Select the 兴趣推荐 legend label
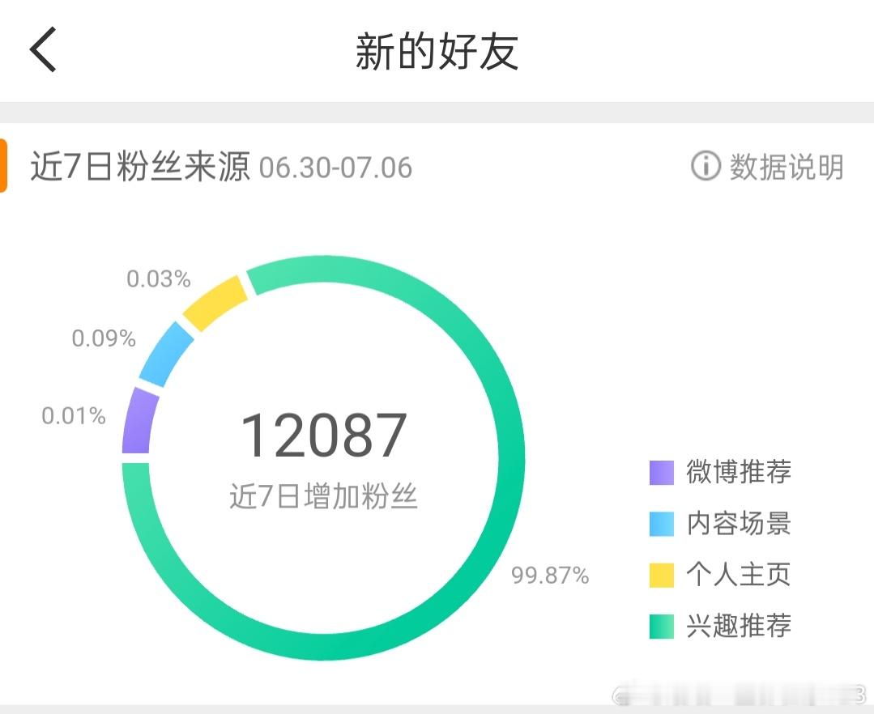 (x=739, y=626)
